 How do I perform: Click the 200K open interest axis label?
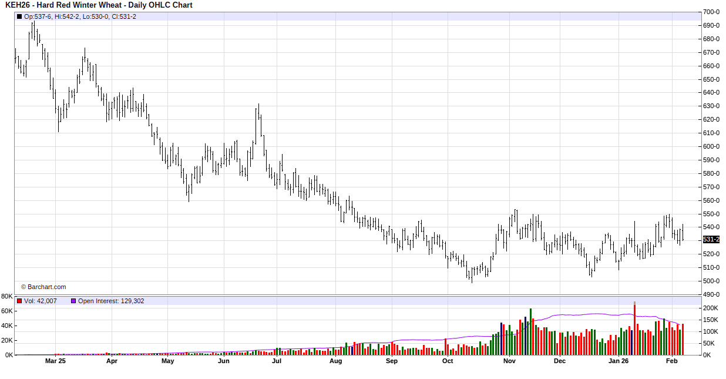click(711, 308)
